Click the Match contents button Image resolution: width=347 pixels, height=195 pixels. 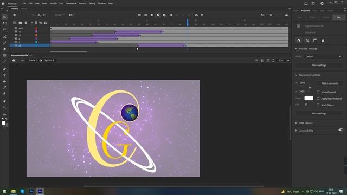[x=330, y=83]
